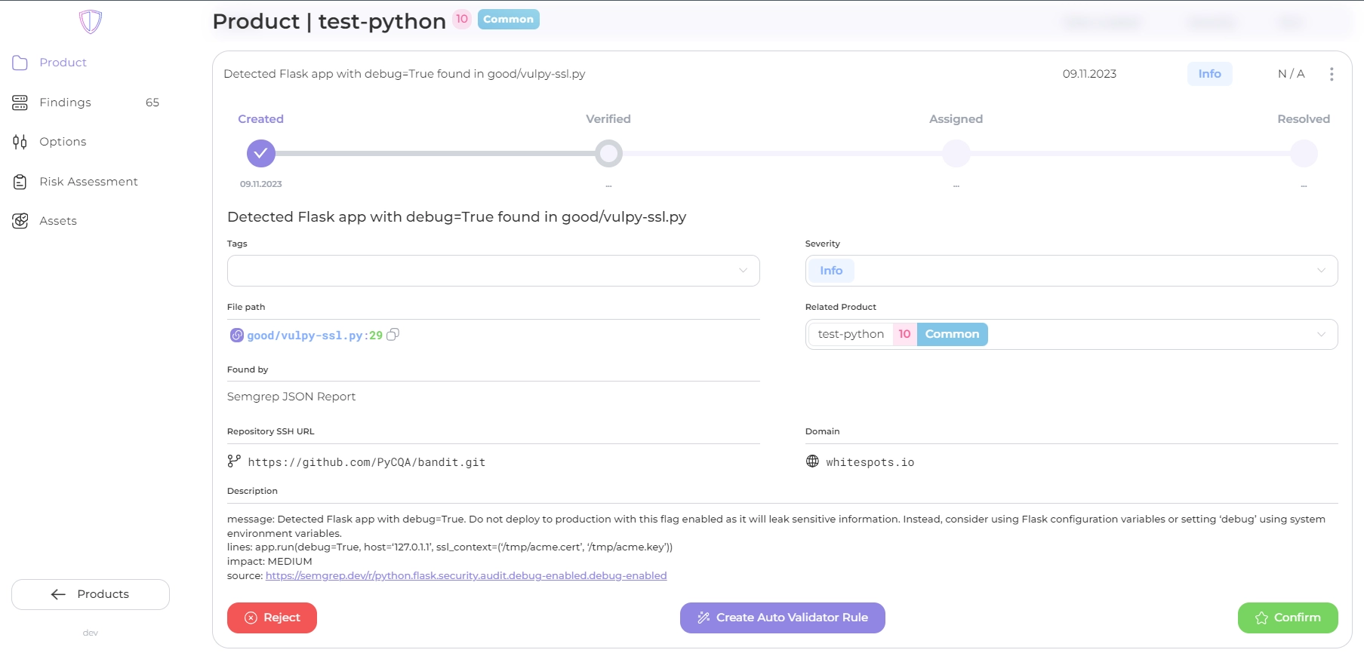The width and height of the screenshot is (1364, 656).
Task: Copy the file path with copy icon
Action: coord(393,335)
